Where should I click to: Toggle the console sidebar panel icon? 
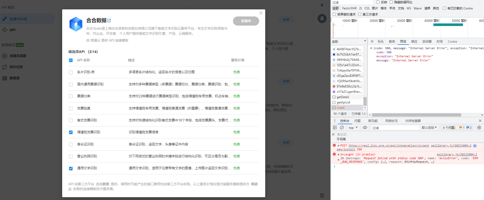pyautogui.click(x=335, y=128)
